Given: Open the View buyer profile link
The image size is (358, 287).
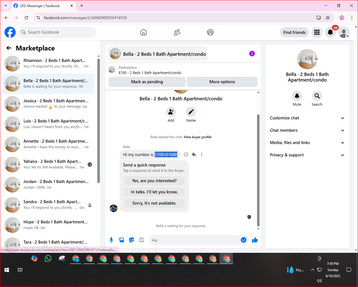Looking at the screenshot, I should [x=198, y=137].
